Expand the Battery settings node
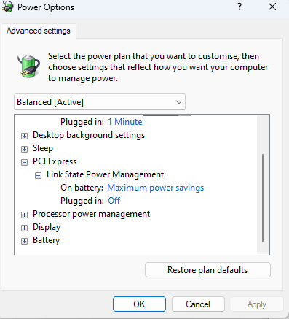The height and width of the screenshot is (319, 289). 24,241
